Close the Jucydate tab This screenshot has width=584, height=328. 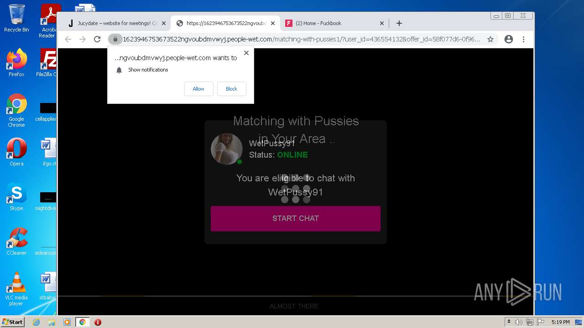click(x=164, y=23)
